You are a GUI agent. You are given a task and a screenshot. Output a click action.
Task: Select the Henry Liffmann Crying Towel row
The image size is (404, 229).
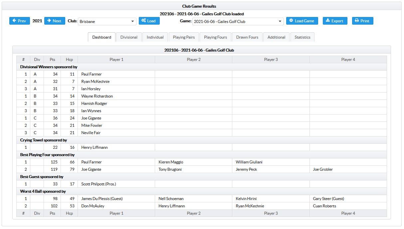pos(95,147)
